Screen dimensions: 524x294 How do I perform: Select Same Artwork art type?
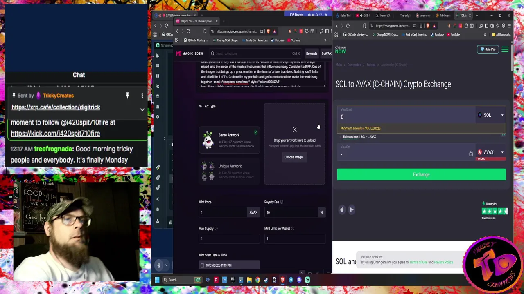click(x=229, y=140)
